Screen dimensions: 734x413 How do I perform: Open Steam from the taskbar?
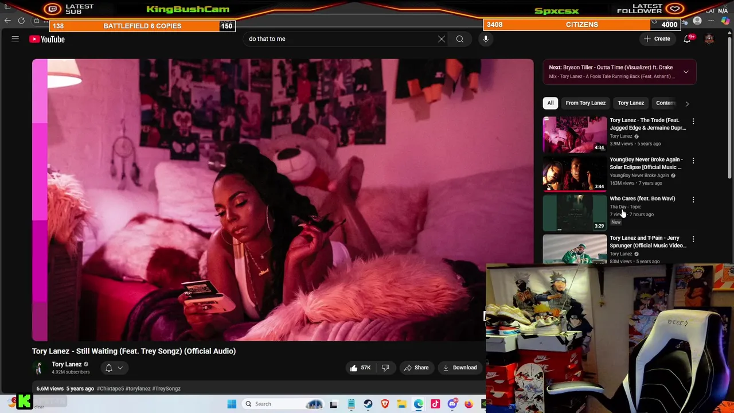point(368,404)
